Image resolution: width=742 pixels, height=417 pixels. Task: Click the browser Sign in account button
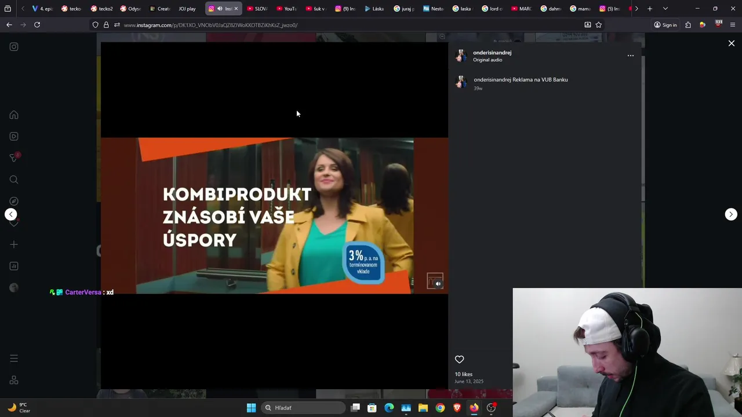(x=665, y=25)
